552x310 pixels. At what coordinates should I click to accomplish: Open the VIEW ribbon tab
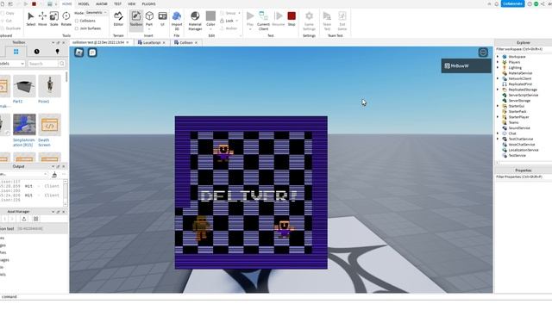[132, 3]
